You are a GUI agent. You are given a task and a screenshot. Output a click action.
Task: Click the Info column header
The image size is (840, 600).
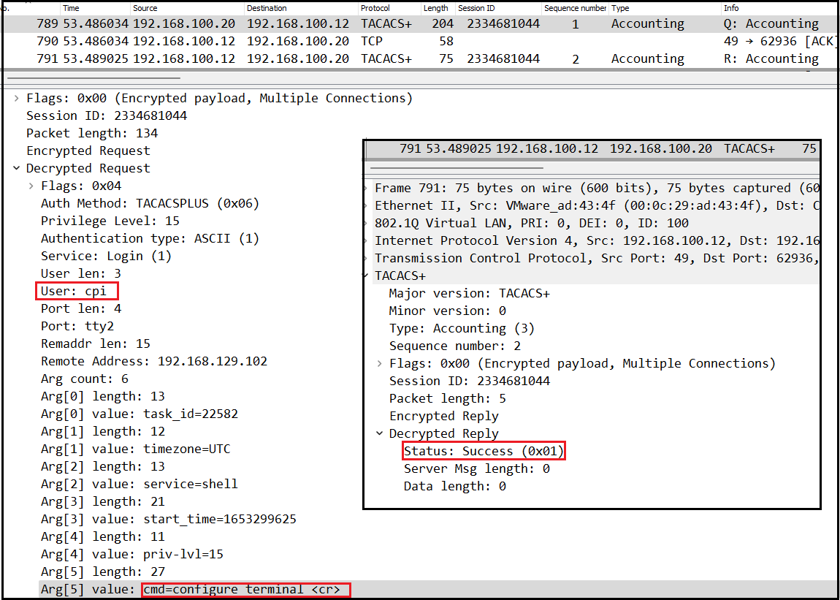[731, 8]
